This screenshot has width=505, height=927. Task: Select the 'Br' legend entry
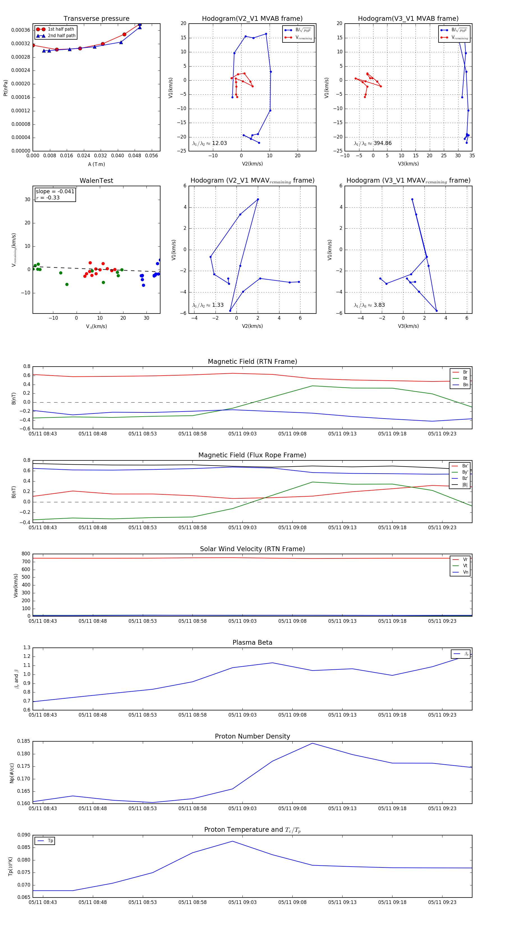460,372
